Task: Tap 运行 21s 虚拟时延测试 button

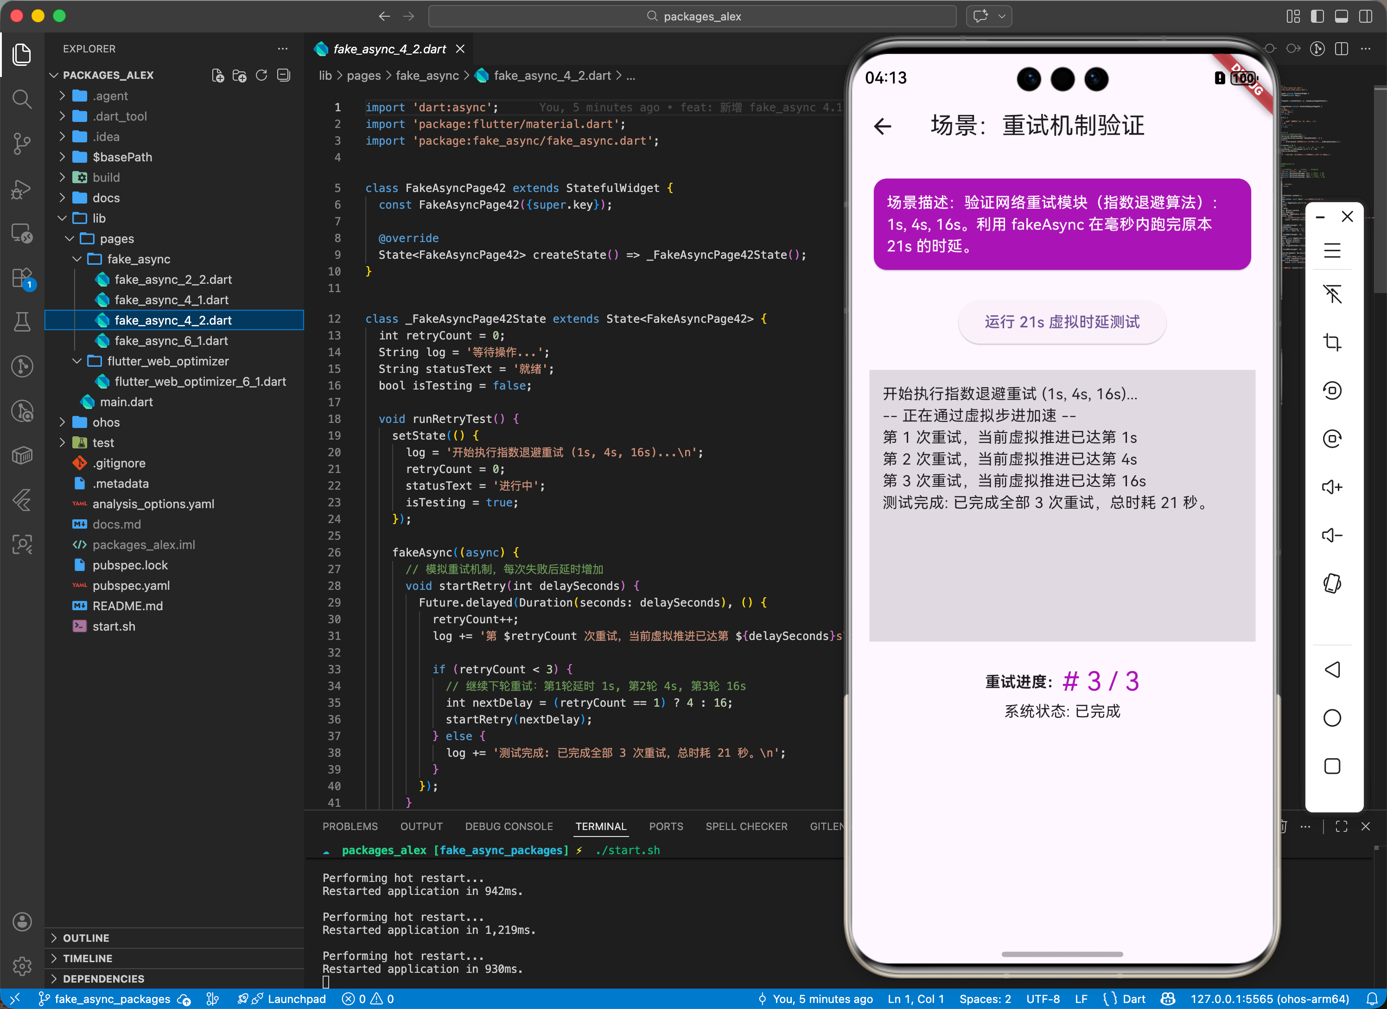Action: coord(1062,322)
